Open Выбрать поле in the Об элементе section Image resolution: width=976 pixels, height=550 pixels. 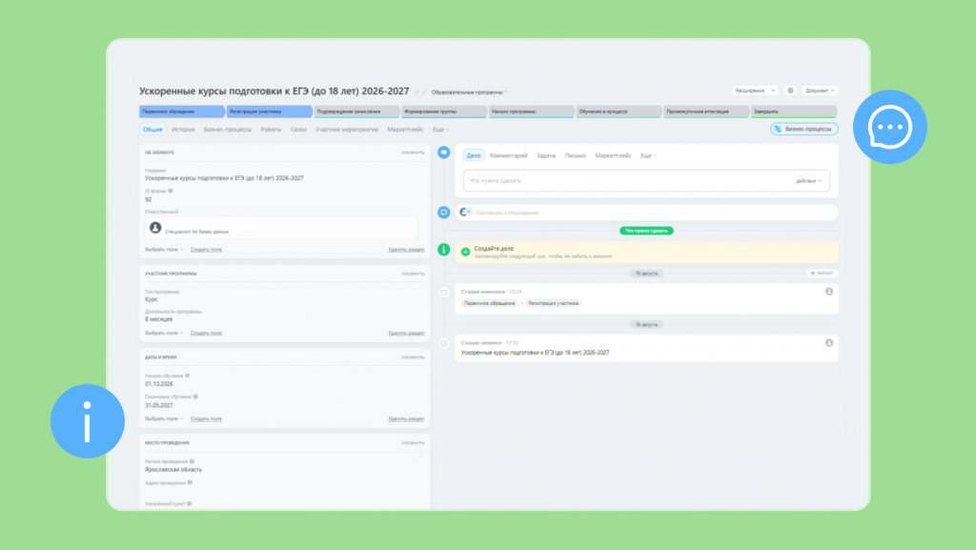pos(164,250)
